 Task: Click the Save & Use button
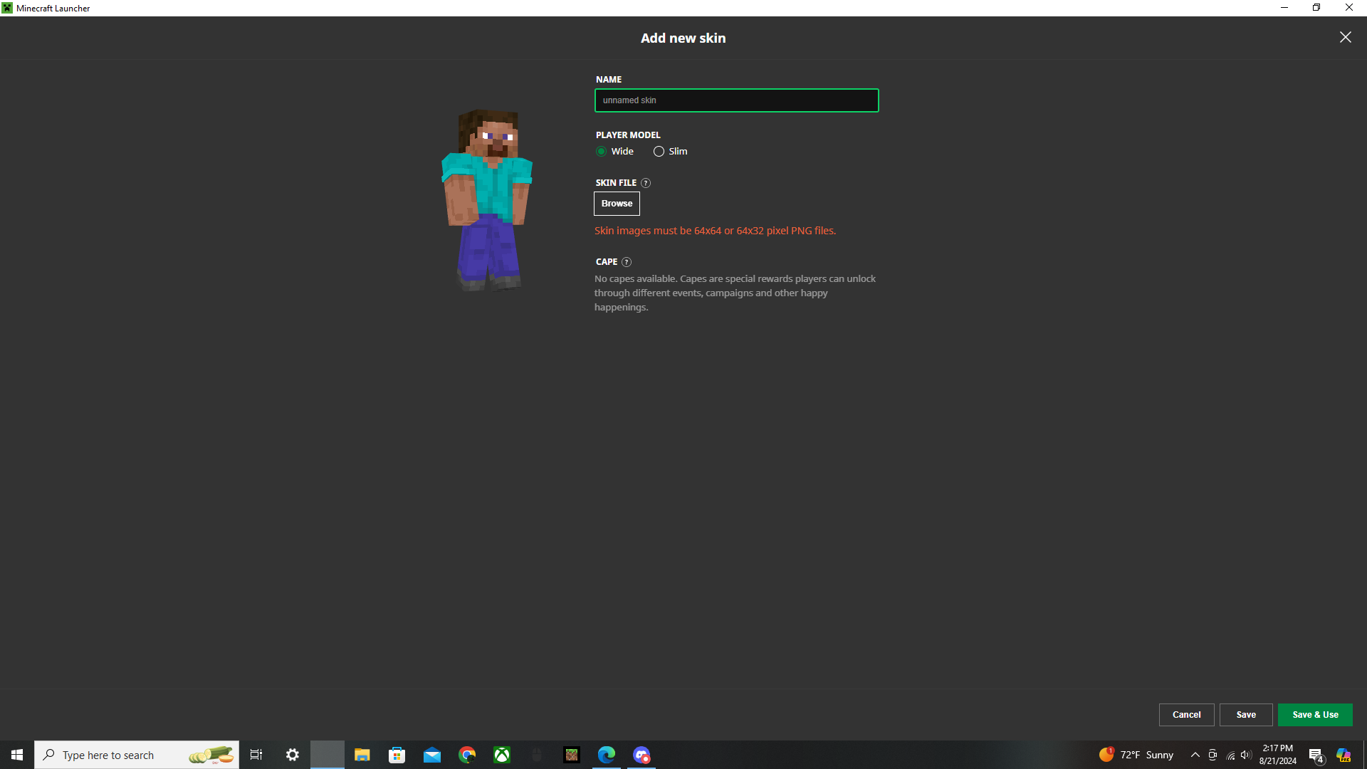(1315, 715)
